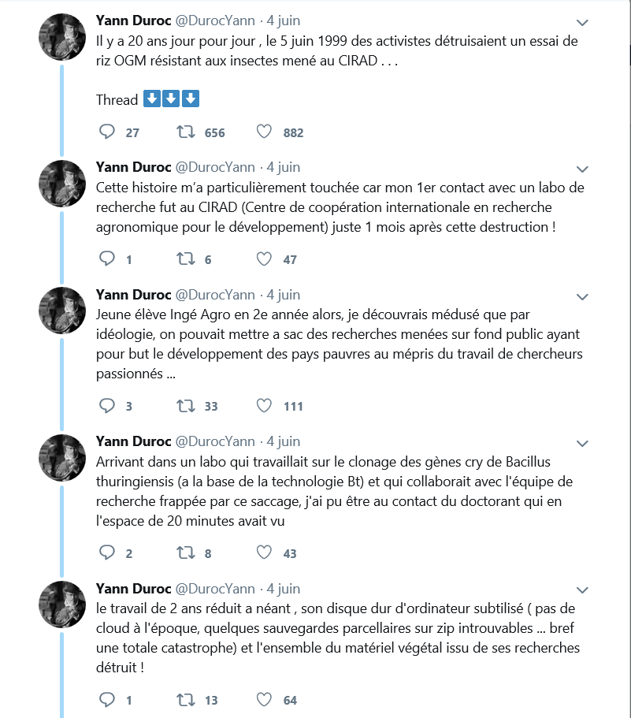This screenshot has height=718, width=631.
Task: Open the profile picture on the fourth tweet
Action: coord(62,458)
